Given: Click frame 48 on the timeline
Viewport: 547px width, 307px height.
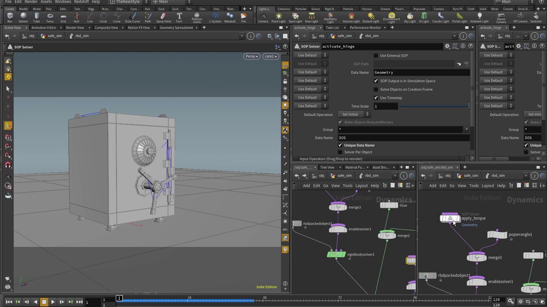Looking at the screenshot, I should [x=265, y=301].
